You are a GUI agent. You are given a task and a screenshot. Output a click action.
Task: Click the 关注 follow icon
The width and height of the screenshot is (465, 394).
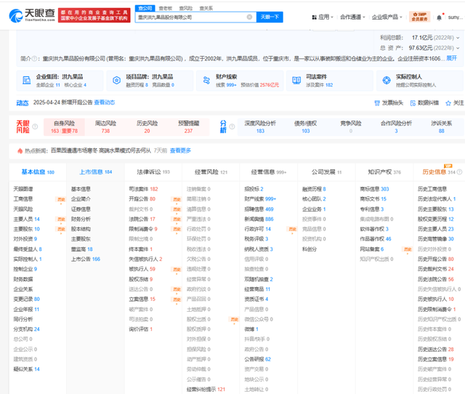click(448, 103)
